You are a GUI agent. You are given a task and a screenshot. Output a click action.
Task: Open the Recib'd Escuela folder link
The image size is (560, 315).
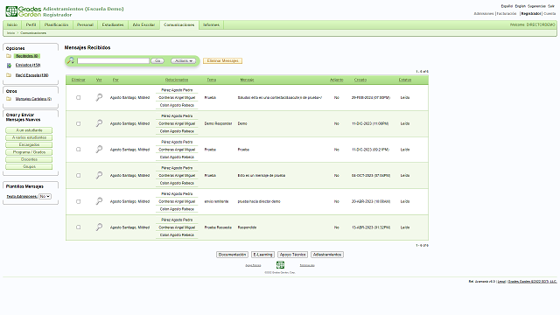(x=31, y=75)
